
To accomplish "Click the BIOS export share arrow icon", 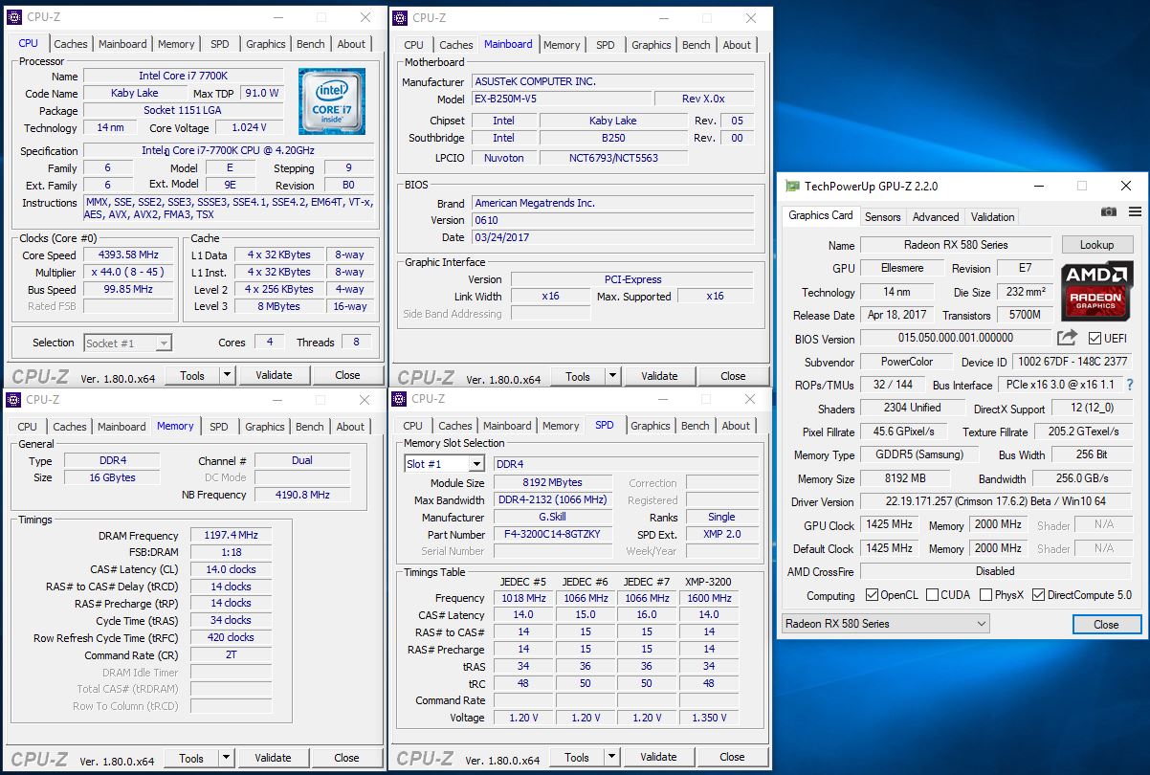I will pos(1067,338).
